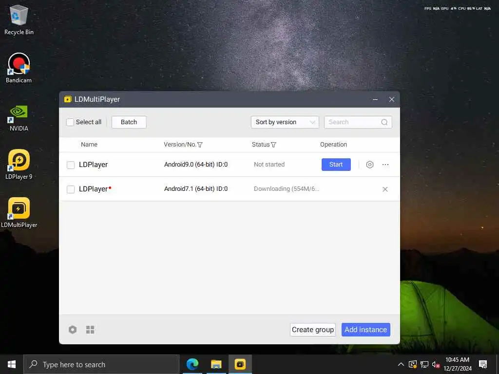
Task: Open Microsoft Edge from taskbar
Action: coord(192,364)
